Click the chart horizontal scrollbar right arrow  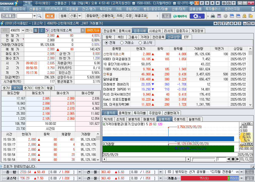[188, 159]
